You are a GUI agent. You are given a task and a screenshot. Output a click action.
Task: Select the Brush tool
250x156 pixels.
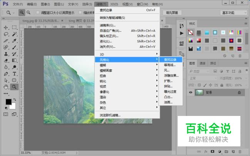14,47
